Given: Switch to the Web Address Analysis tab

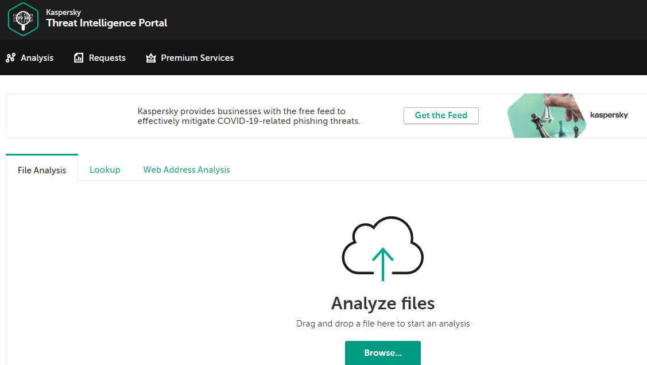Looking at the screenshot, I should click(x=187, y=170).
